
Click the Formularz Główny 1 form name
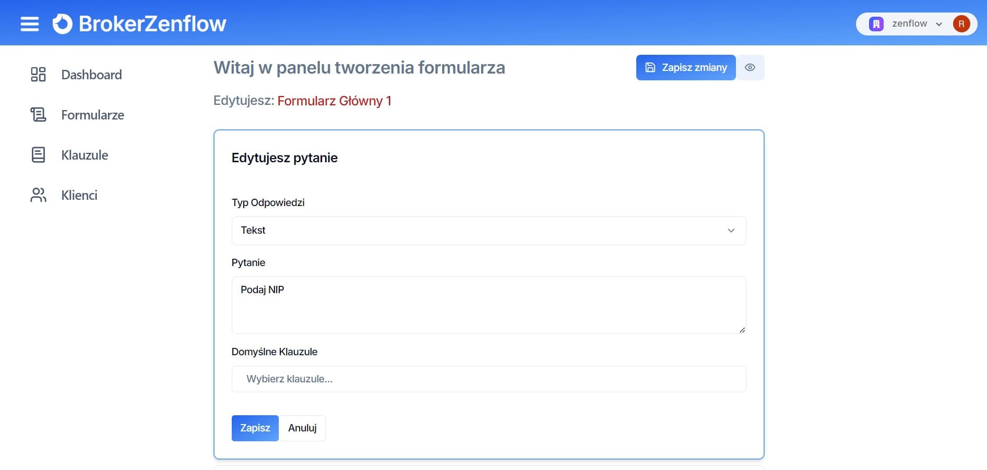coord(334,101)
